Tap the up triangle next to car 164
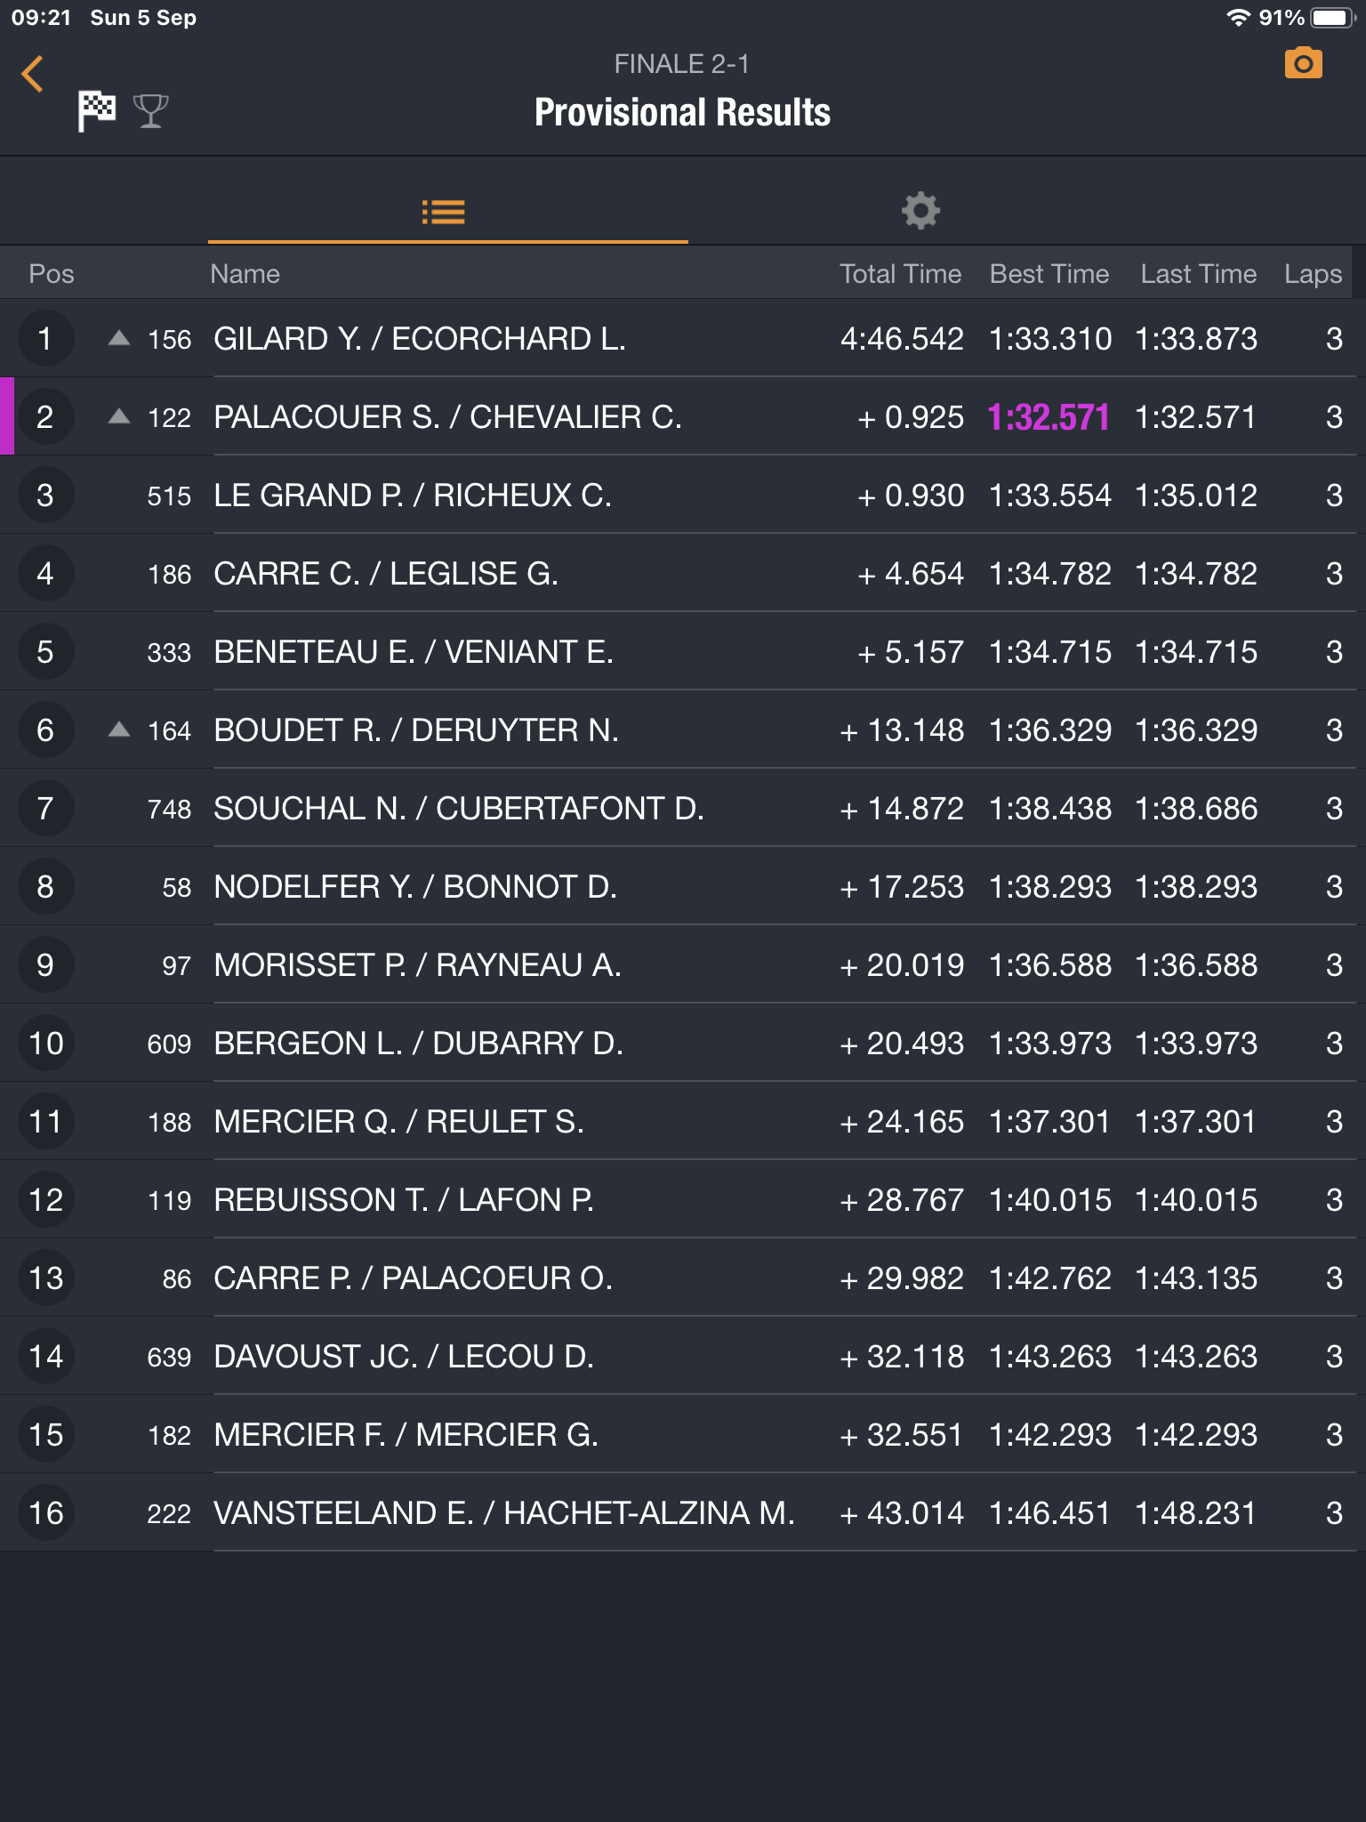The image size is (1366, 1822). (119, 730)
